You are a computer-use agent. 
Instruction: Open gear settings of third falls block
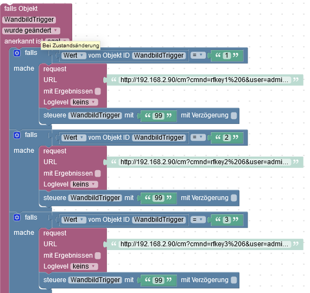17,217
